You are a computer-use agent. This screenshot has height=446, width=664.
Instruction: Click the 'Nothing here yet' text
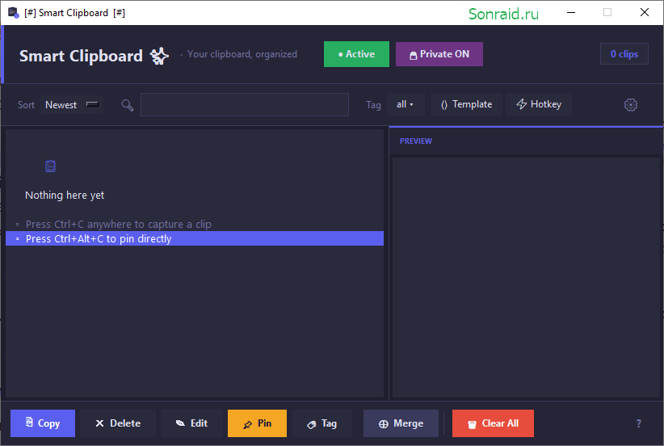65,196
